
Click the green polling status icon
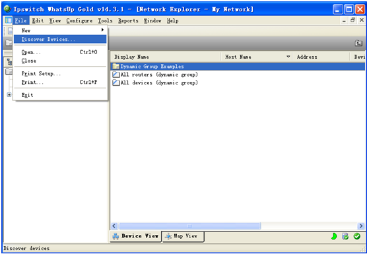pos(334,236)
